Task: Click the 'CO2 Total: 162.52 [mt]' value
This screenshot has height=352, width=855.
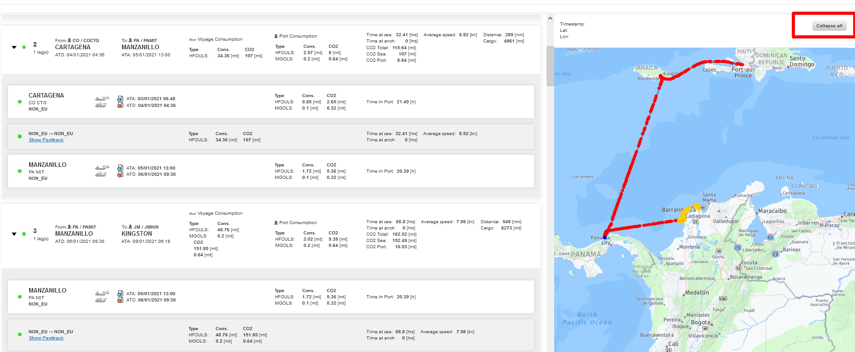Action: [x=391, y=234]
